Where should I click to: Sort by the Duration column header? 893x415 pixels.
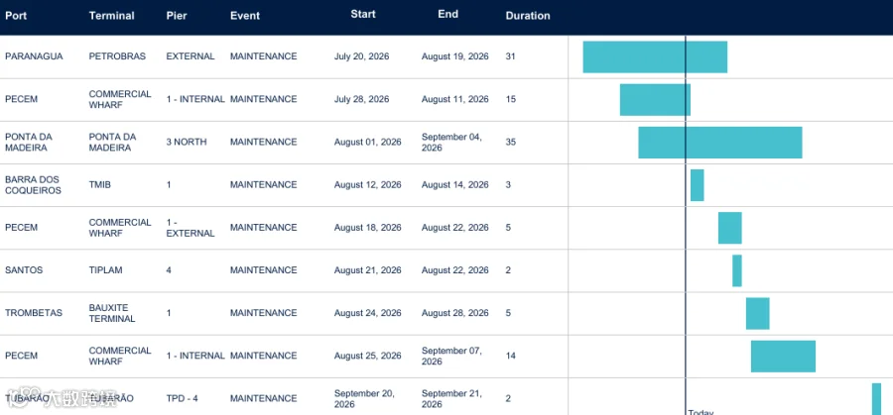point(528,15)
